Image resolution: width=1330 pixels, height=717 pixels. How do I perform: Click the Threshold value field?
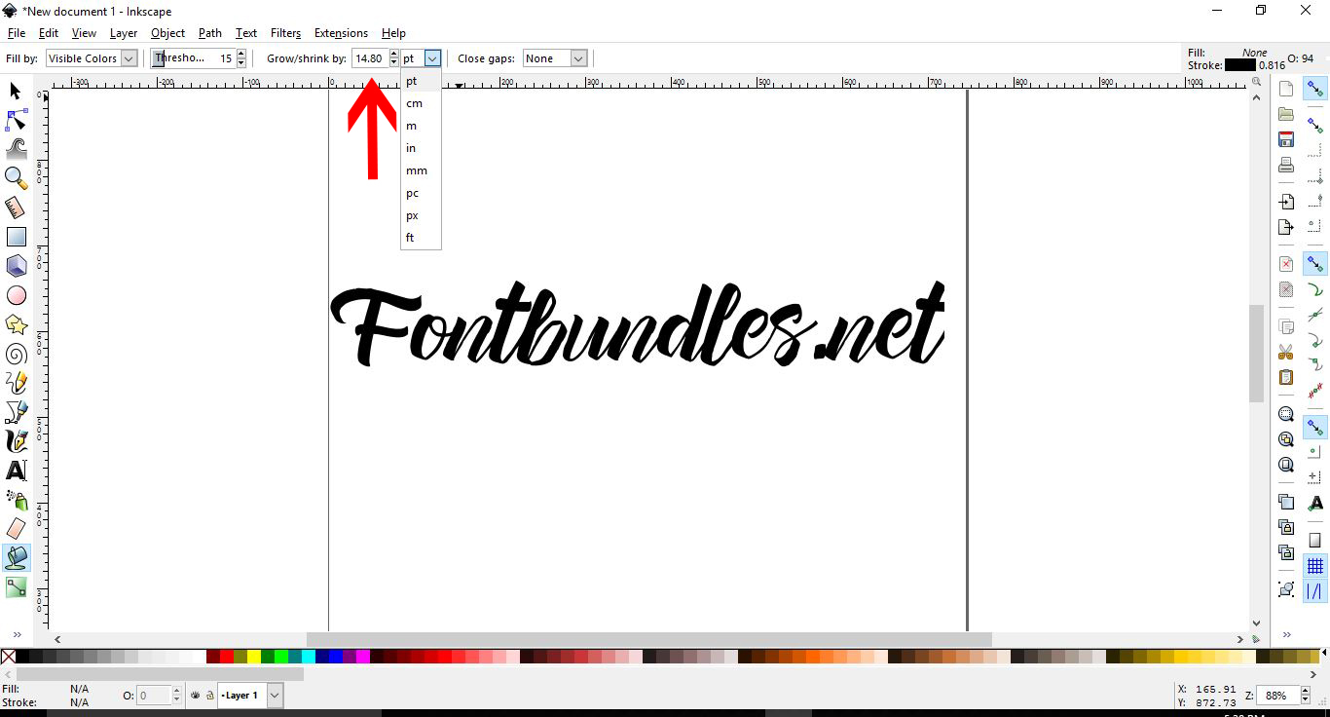[193, 58]
